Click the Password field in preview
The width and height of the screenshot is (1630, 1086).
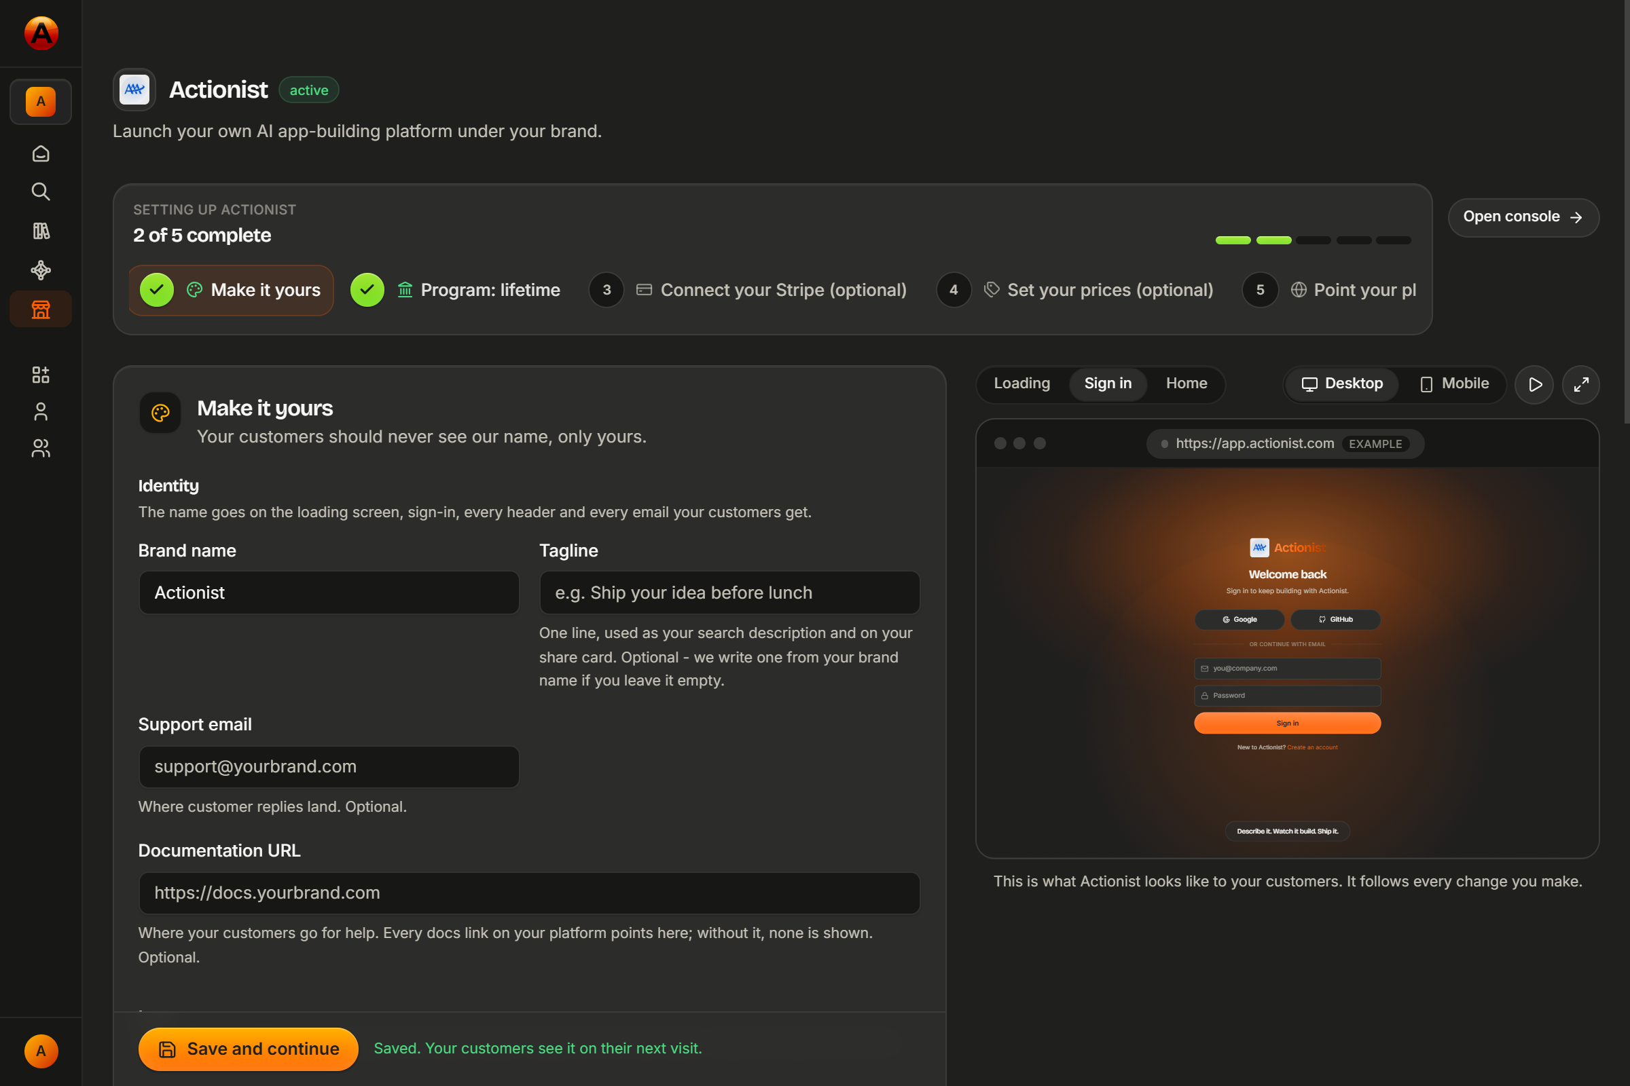click(x=1287, y=695)
